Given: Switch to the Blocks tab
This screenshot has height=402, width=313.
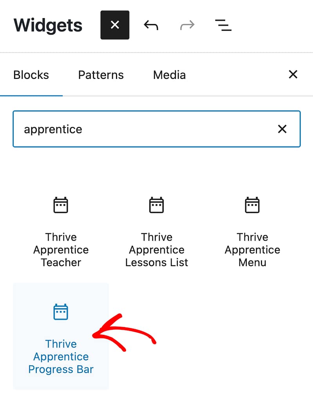Looking at the screenshot, I should [x=31, y=75].
